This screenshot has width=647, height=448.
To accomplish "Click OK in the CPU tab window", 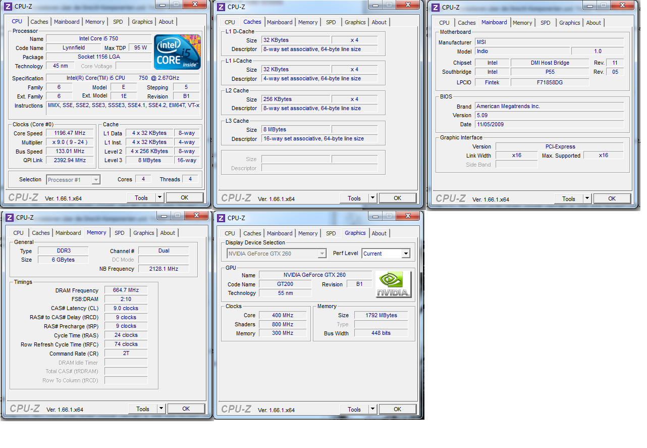I will point(185,197).
